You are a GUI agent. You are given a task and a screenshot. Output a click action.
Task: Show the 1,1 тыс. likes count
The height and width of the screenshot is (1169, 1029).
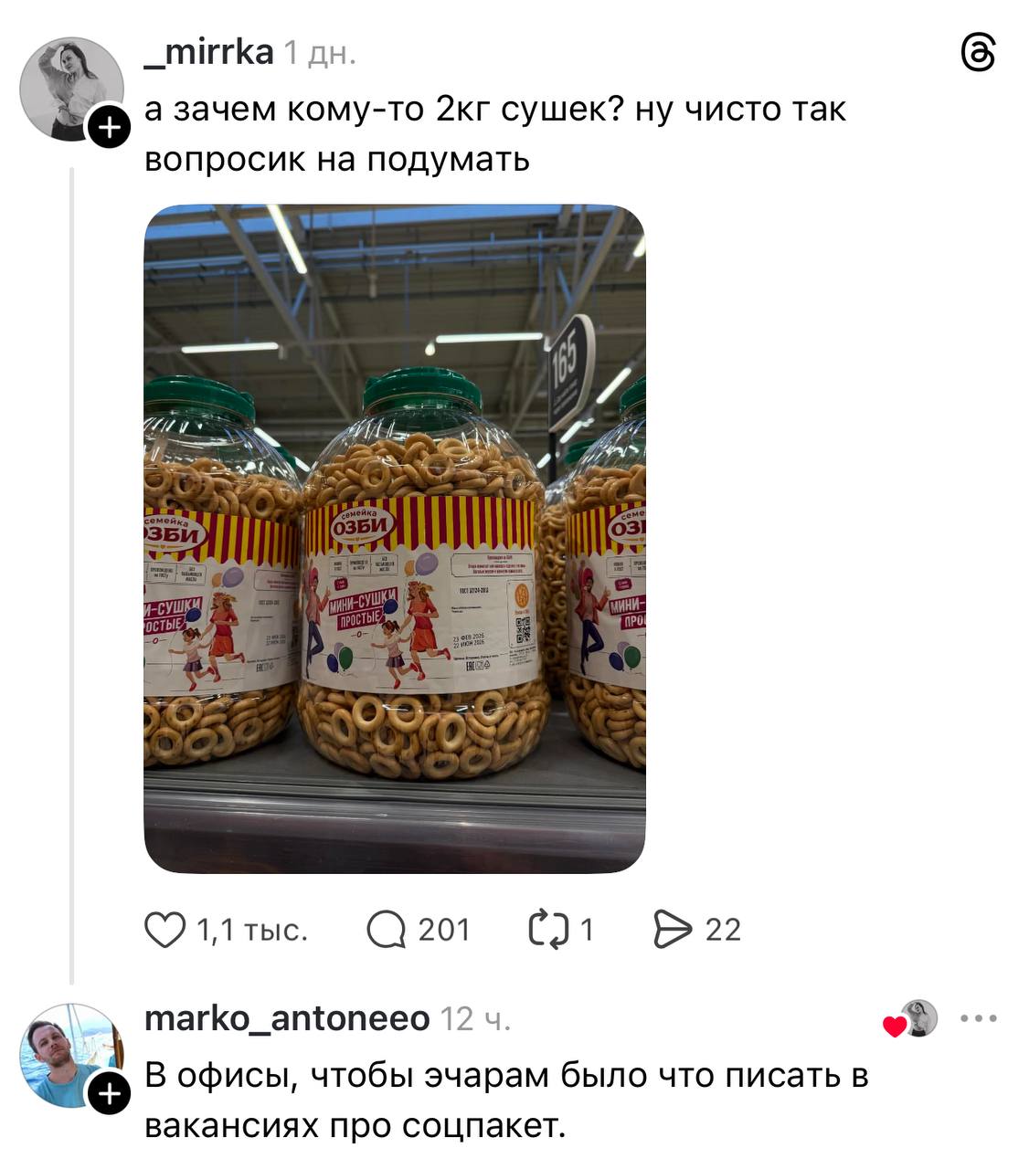click(x=253, y=930)
